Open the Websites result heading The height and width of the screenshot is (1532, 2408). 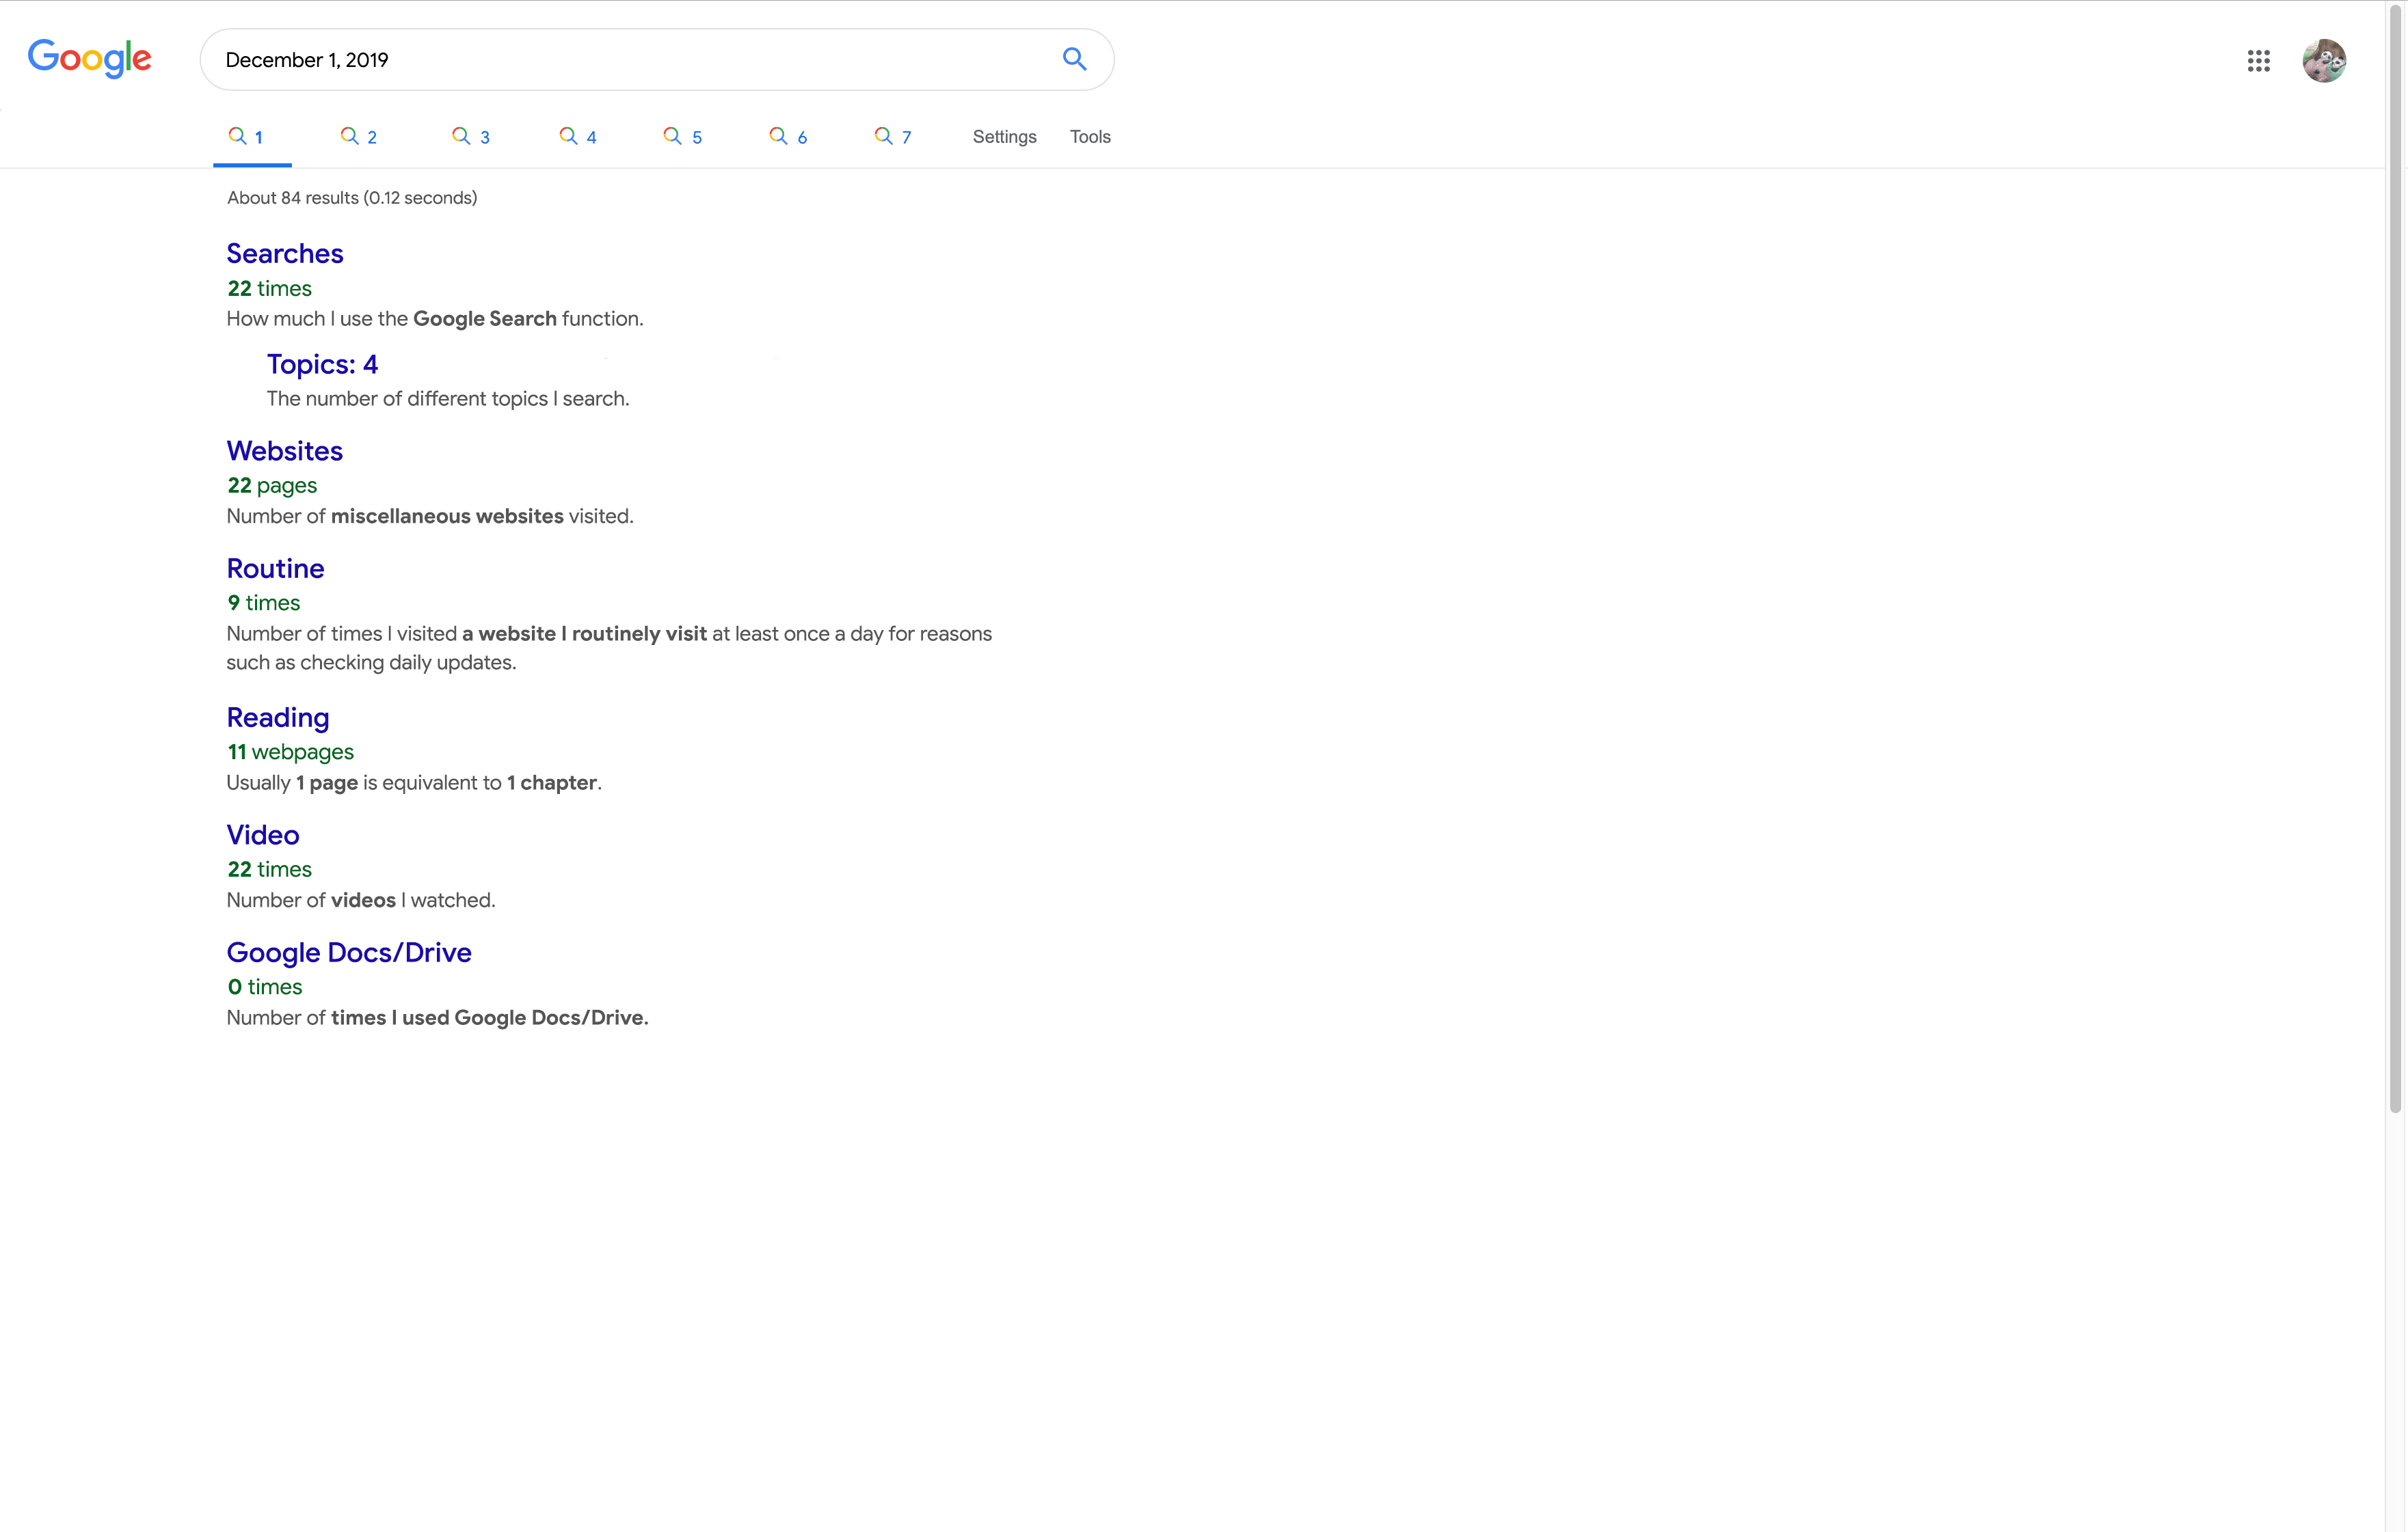tap(285, 452)
